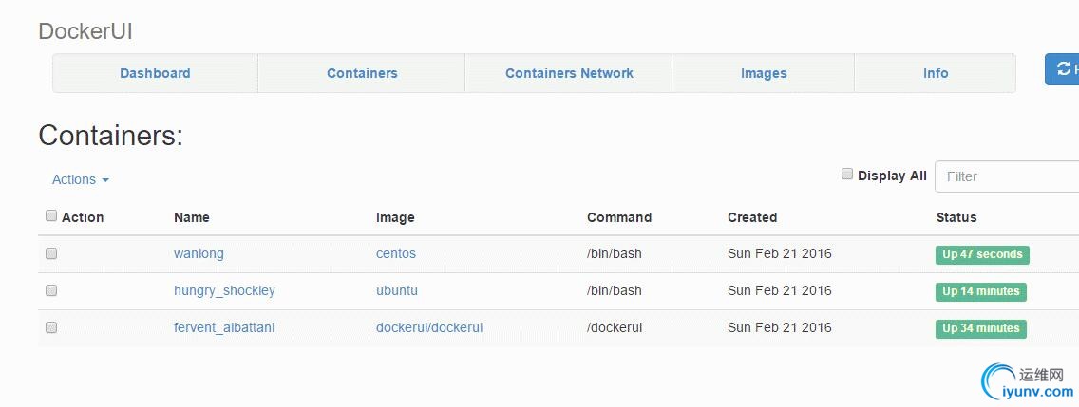The width and height of the screenshot is (1079, 407).
Task: Click the refresh icon button
Action: pyautogui.click(x=1062, y=69)
